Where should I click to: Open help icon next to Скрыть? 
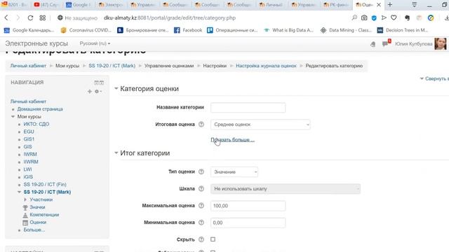tap(201, 239)
